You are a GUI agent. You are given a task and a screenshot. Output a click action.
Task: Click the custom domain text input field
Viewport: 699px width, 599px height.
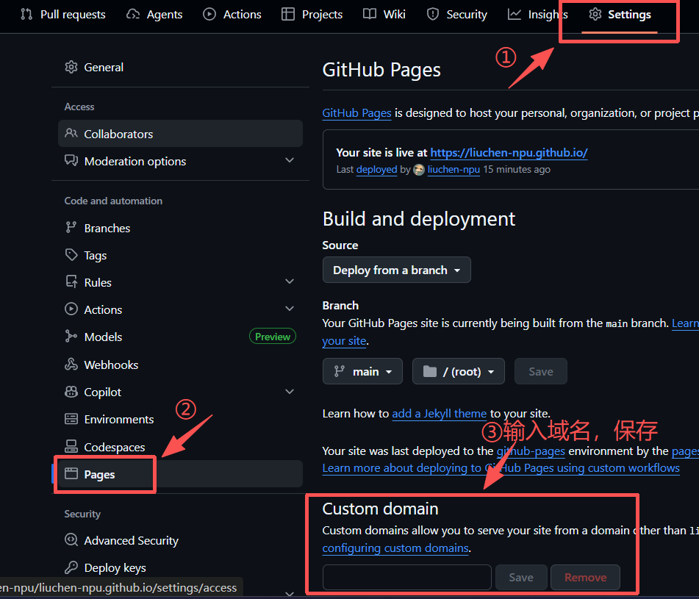click(x=406, y=577)
